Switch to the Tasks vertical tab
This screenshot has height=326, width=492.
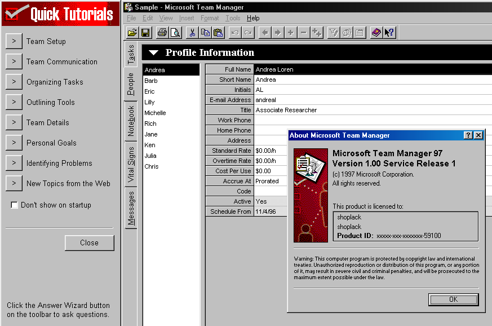tap(131, 54)
